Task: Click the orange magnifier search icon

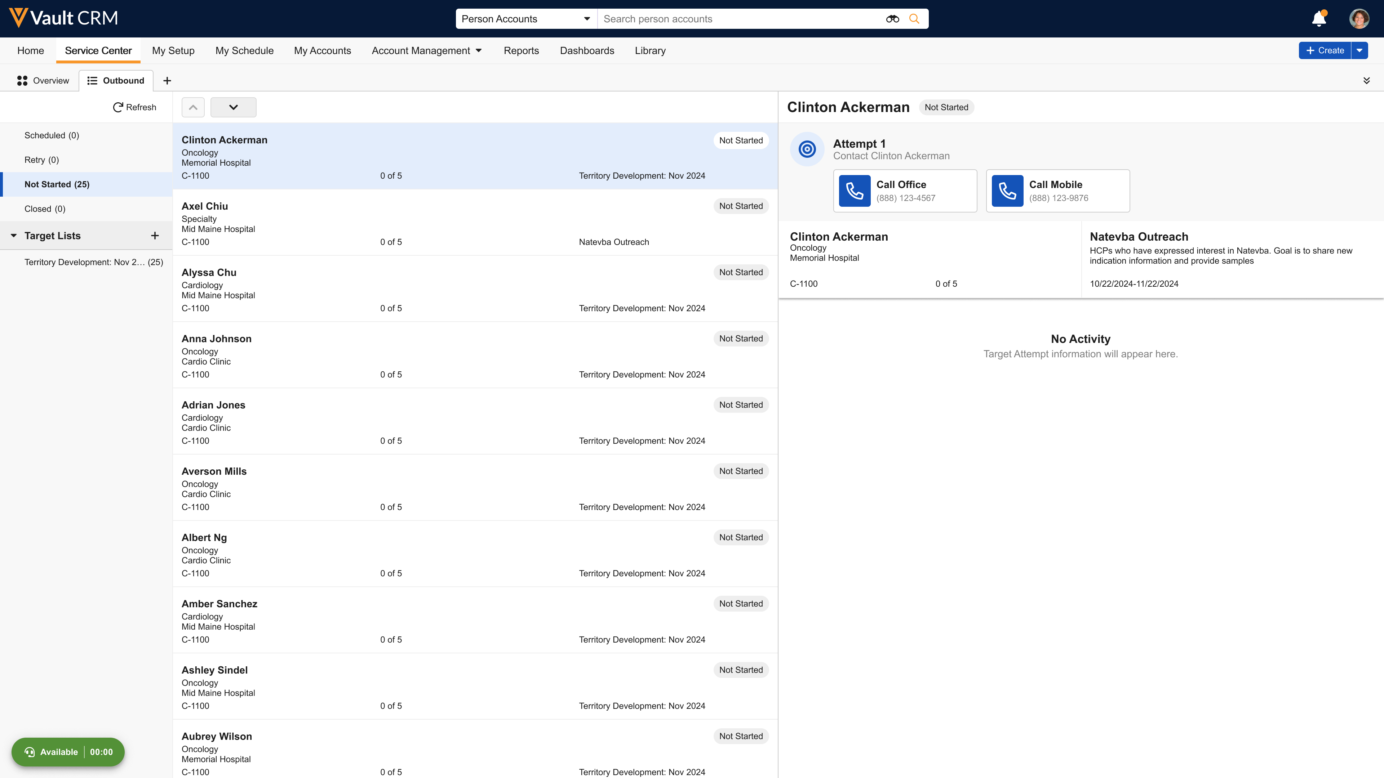Action: 914,19
